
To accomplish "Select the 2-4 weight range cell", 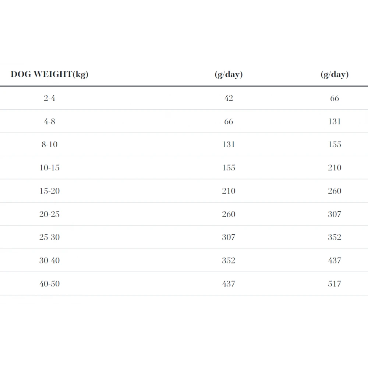I will pyautogui.click(x=49, y=98).
